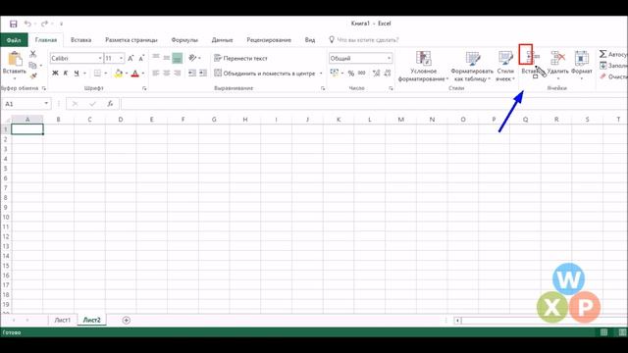The image size is (628, 353).
Task: Click inside the formula bar
Action: point(374,104)
